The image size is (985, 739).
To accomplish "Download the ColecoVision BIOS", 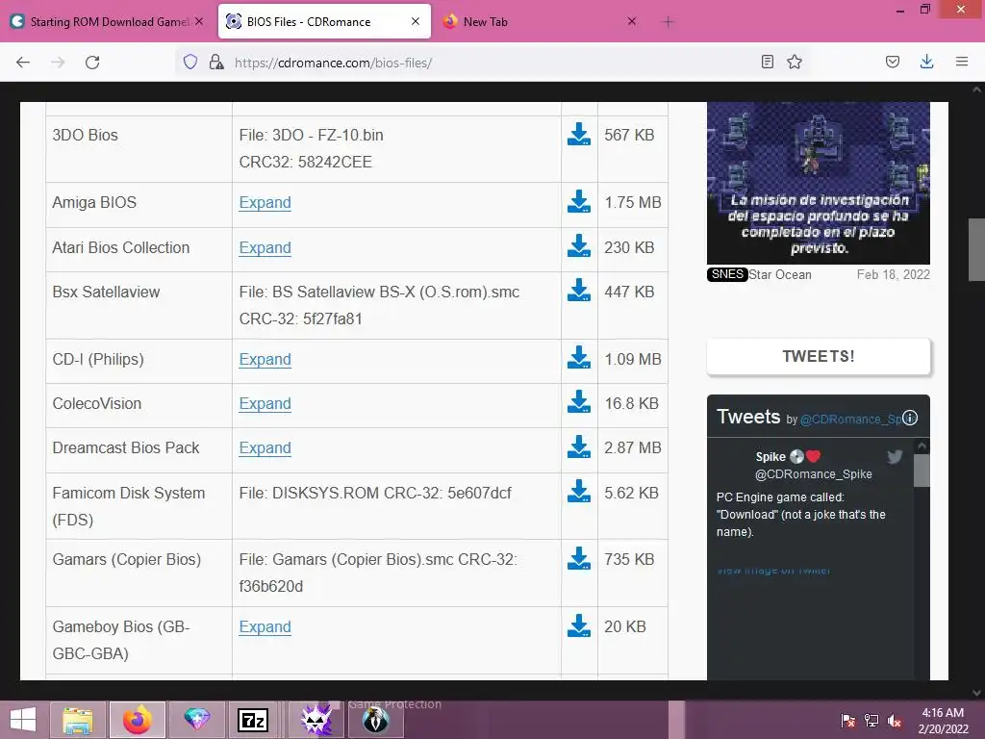I will tap(578, 402).
